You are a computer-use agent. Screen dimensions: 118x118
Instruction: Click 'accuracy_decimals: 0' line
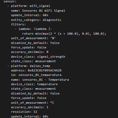[x=30, y=52]
